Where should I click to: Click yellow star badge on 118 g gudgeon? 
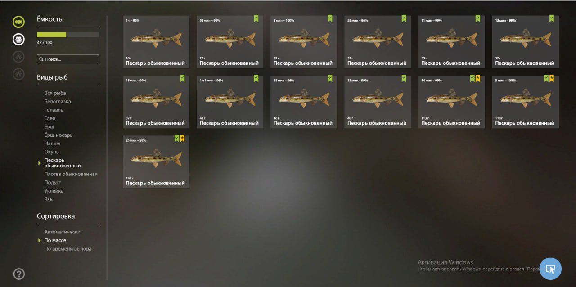click(x=552, y=79)
